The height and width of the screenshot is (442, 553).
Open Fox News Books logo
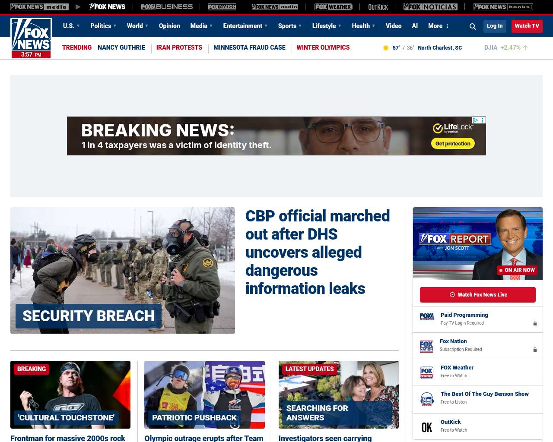503,7
